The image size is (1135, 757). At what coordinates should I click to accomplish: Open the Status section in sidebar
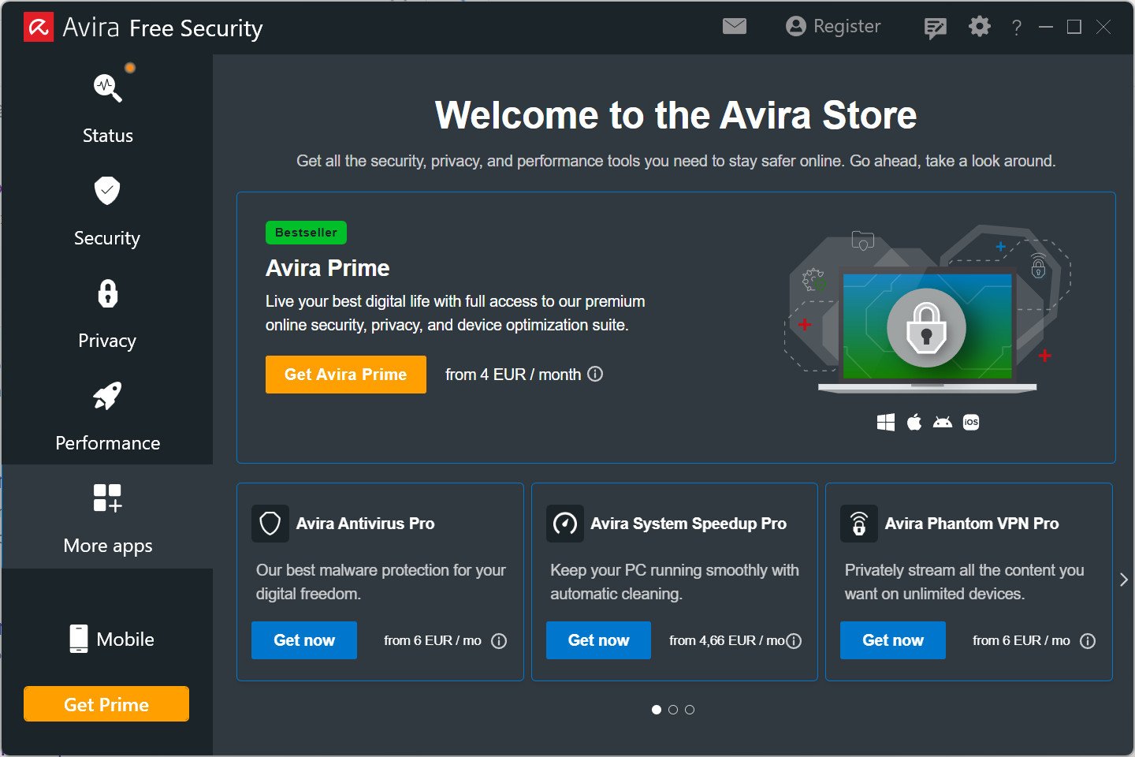click(107, 106)
